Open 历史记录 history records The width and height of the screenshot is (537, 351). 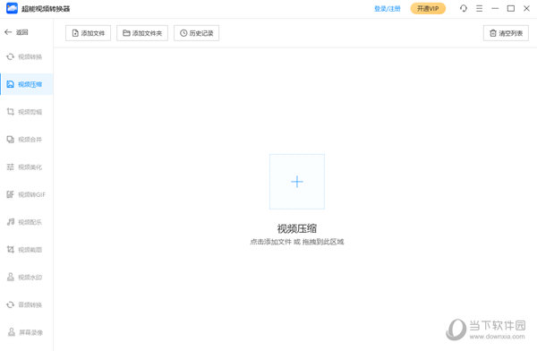pos(196,33)
